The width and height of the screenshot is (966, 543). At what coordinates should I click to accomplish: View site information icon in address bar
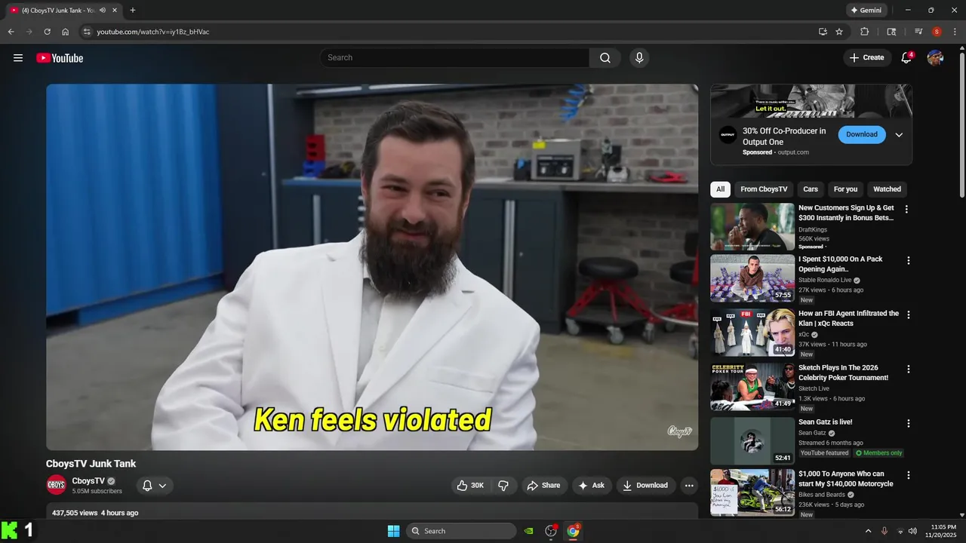tap(87, 32)
